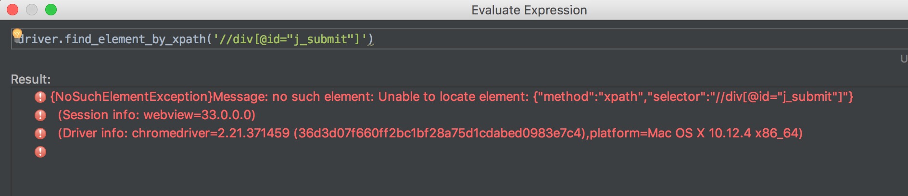Click error icon beside NoSuchElementException message

point(40,97)
